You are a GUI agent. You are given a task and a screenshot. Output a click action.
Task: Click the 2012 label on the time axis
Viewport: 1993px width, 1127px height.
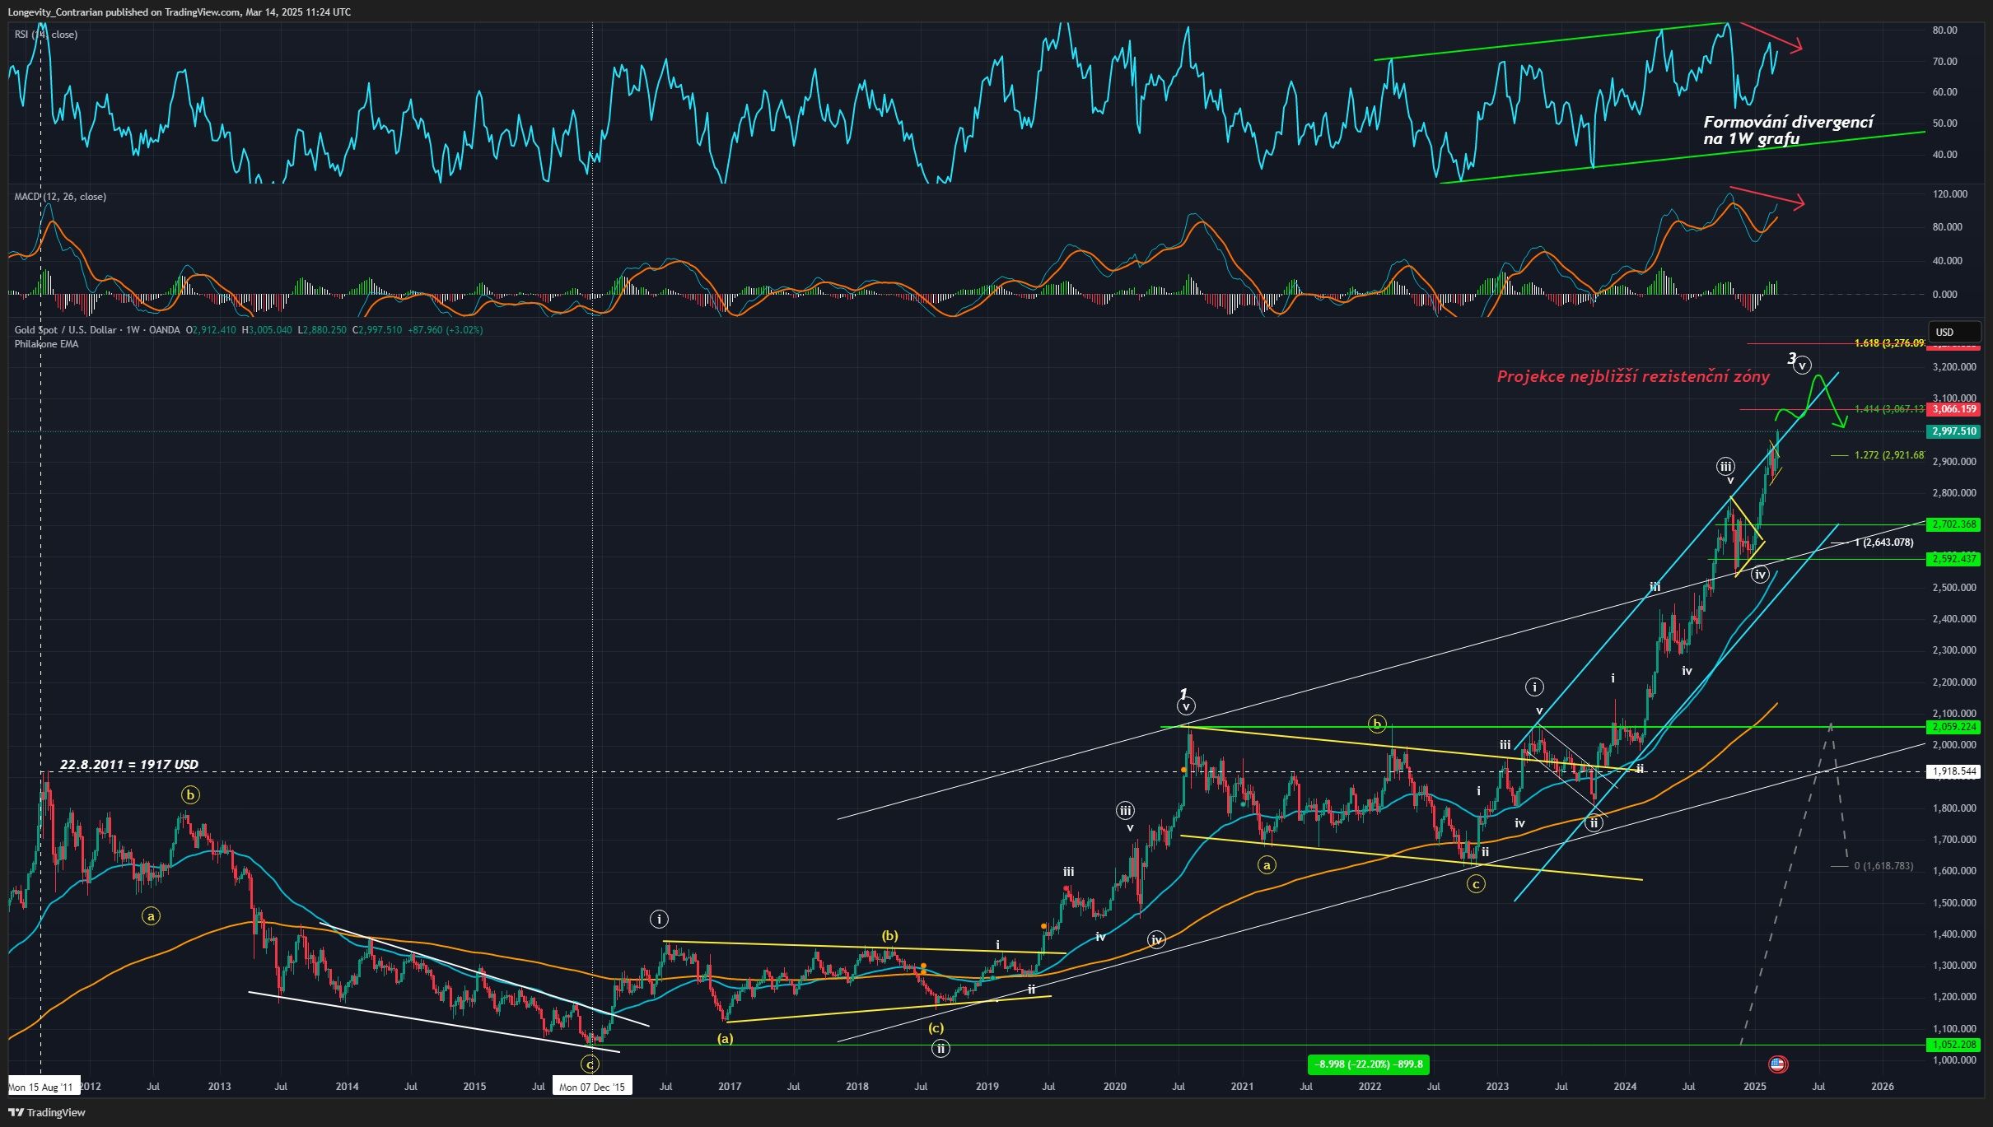click(x=90, y=1087)
